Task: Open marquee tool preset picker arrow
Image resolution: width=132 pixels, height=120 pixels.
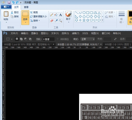Action: tap(12, 39)
